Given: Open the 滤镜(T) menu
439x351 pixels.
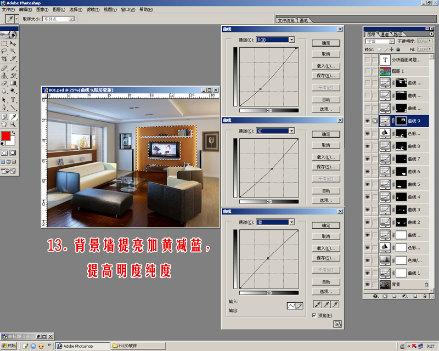Looking at the screenshot, I should [93, 9].
